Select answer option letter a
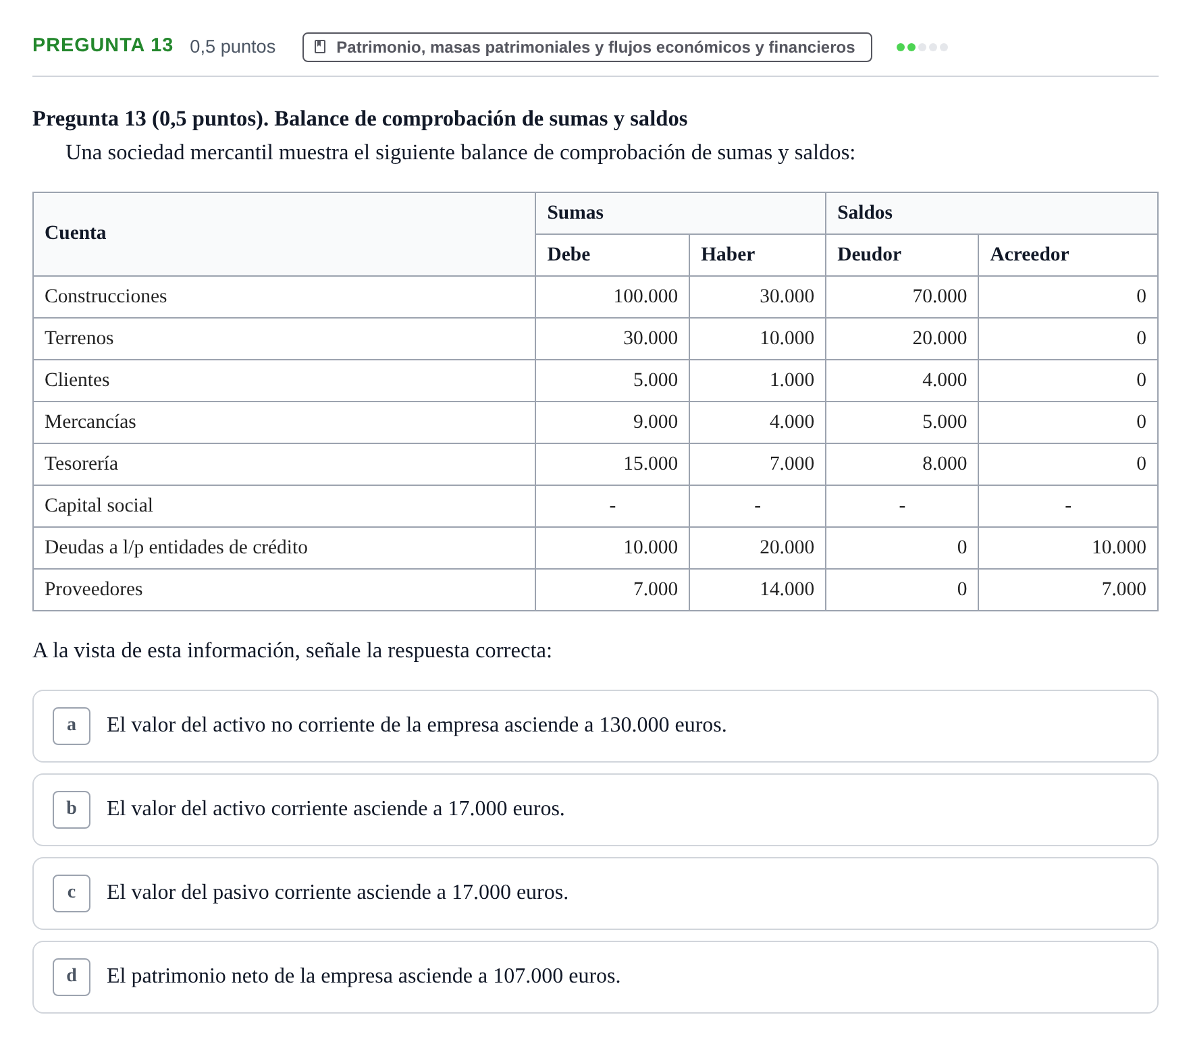This screenshot has width=1191, height=1046. pos(72,725)
